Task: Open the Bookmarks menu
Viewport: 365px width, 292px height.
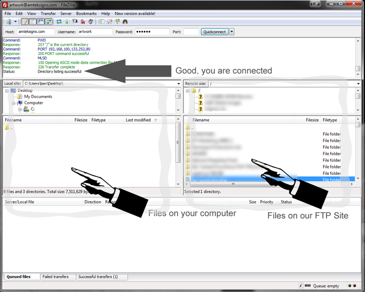Action: click(x=87, y=14)
